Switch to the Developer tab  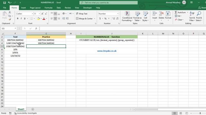87,8
